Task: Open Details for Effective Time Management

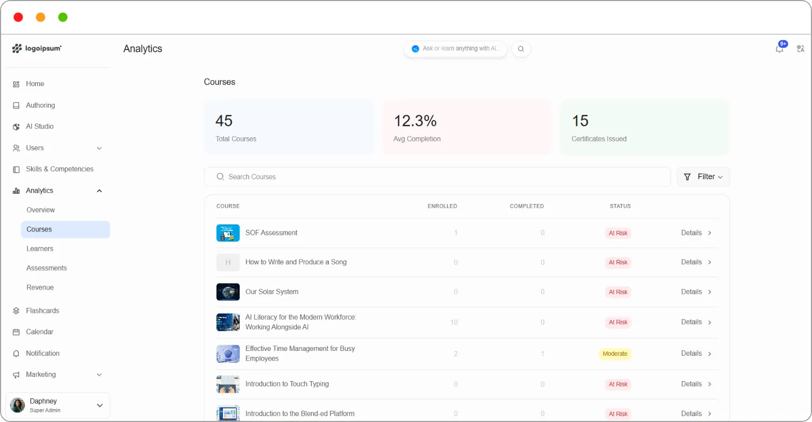Action: tap(696, 354)
